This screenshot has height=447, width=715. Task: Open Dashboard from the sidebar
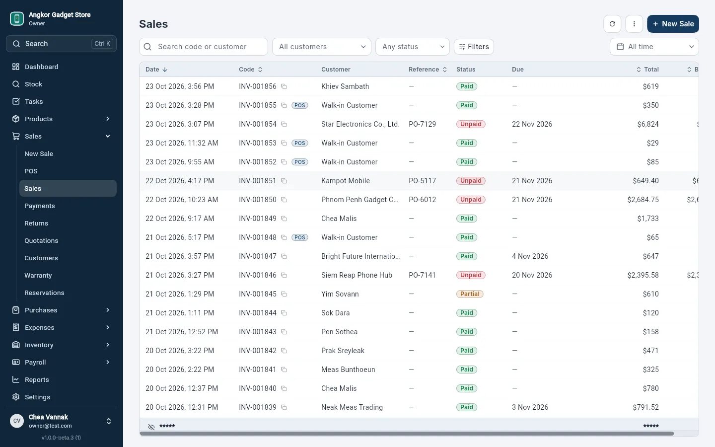point(62,67)
